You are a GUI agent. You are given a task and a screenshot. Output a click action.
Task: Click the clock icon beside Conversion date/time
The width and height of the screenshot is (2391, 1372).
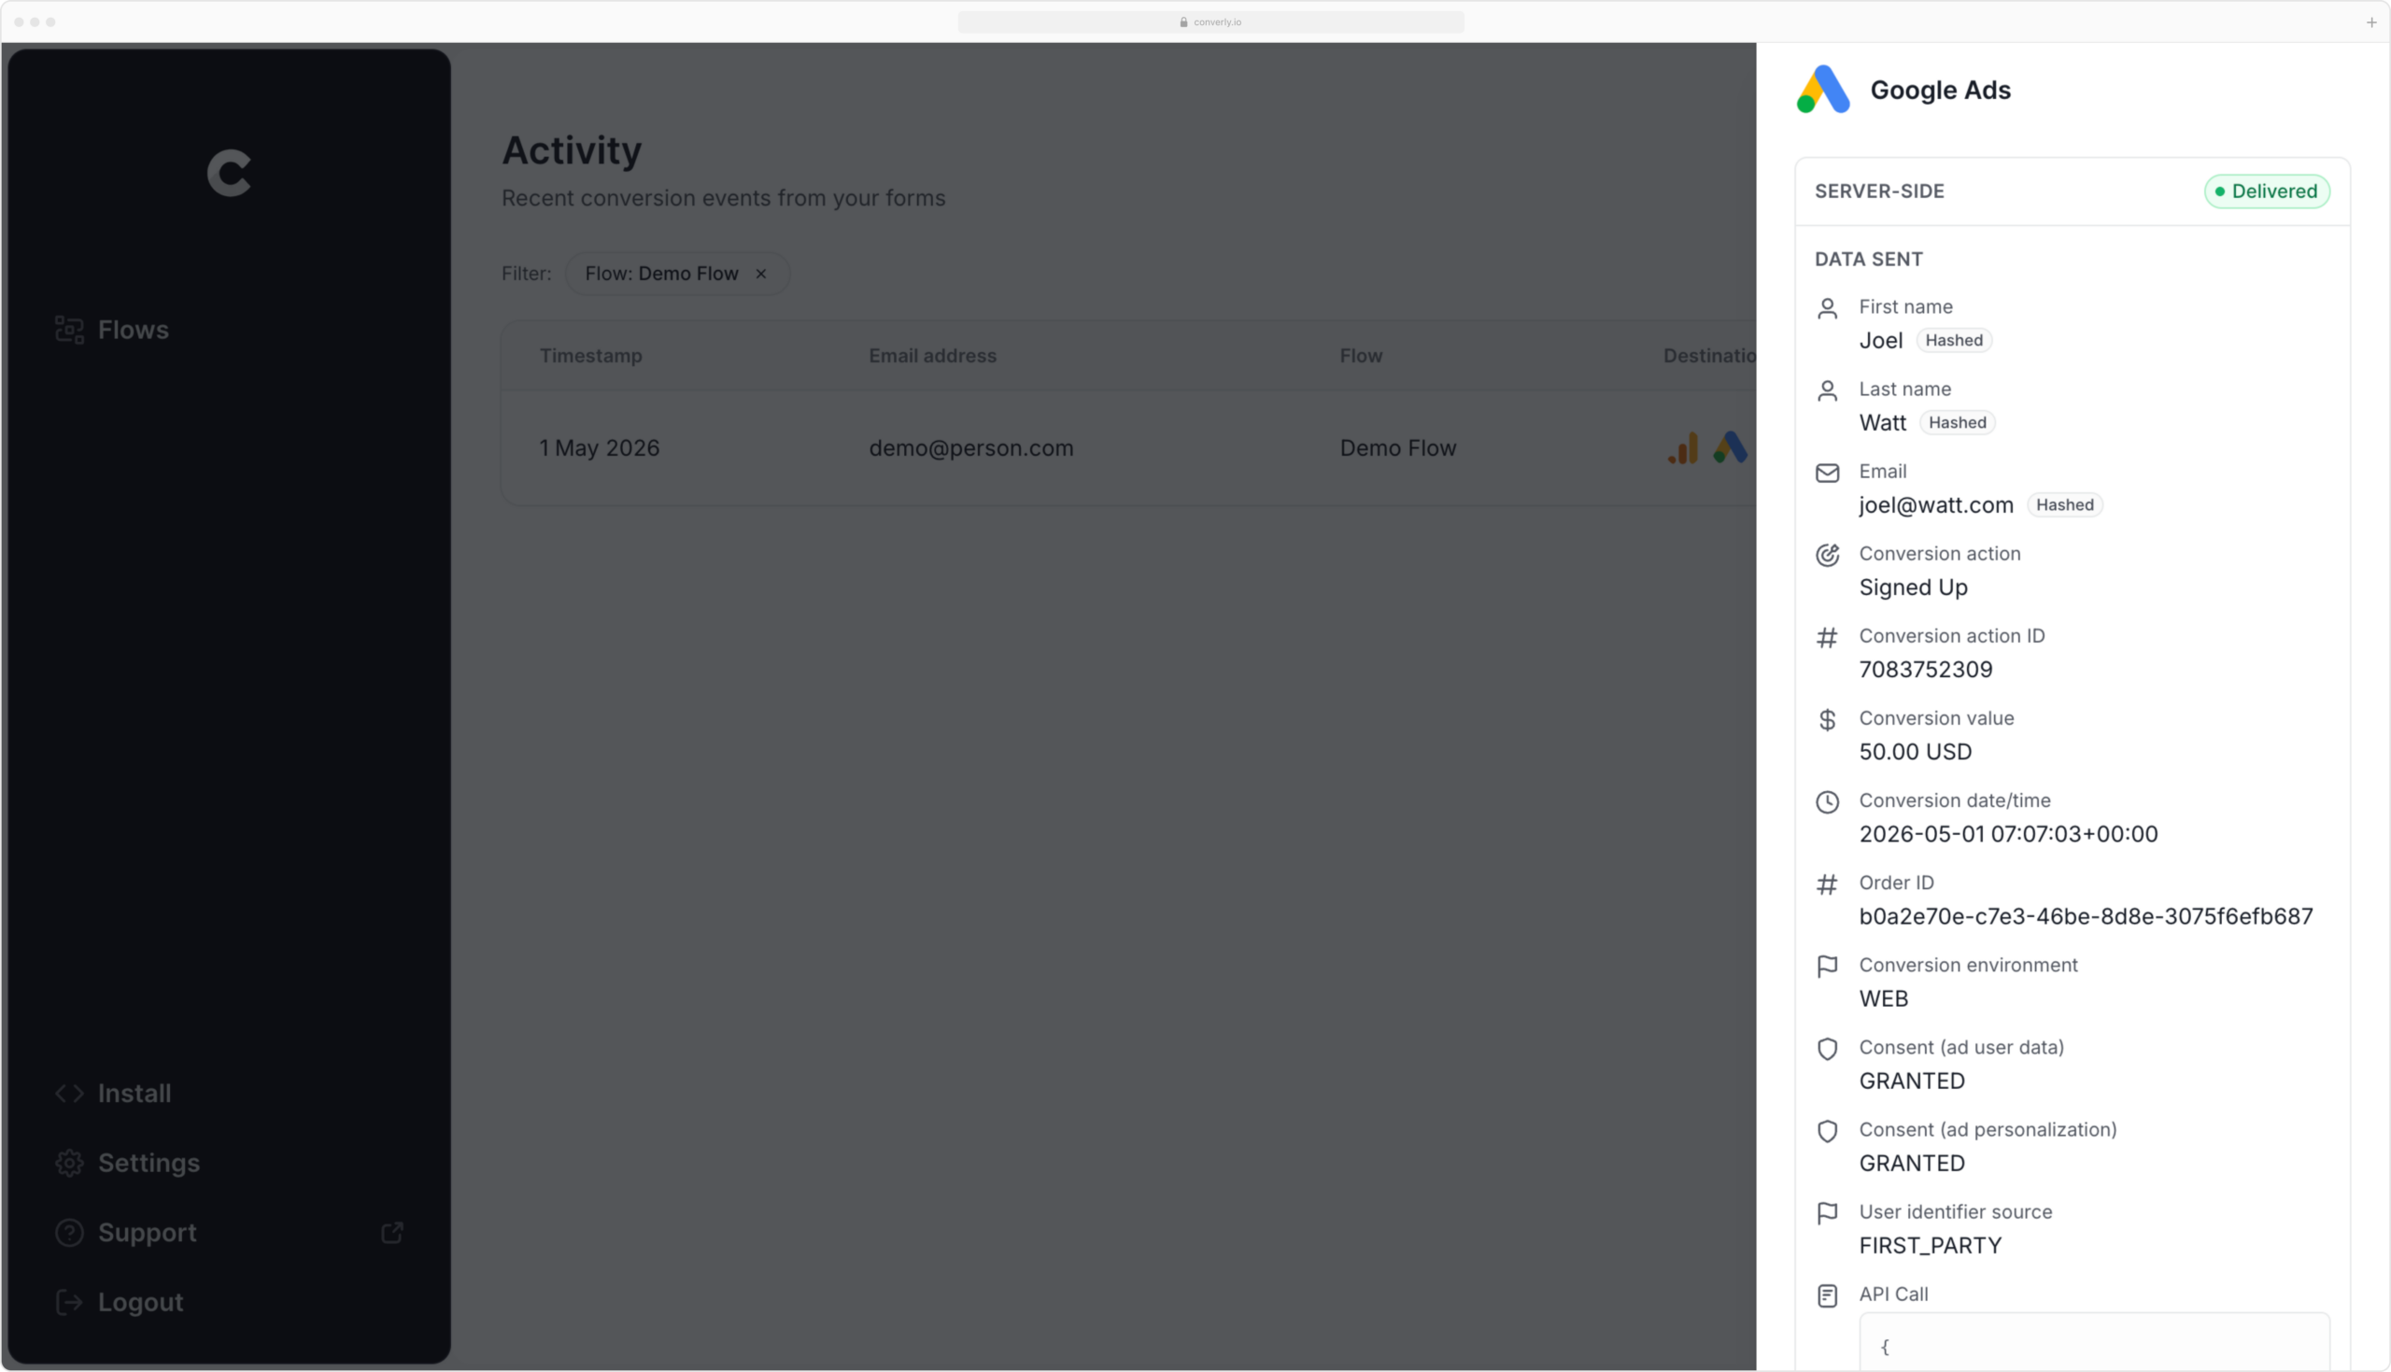(x=1828, y=802)
